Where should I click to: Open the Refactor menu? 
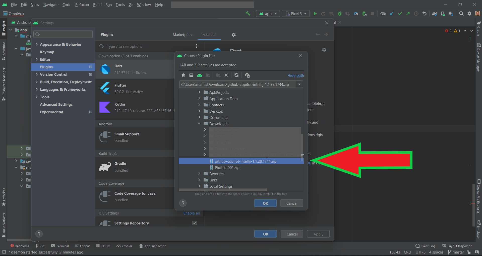tap(82, 5)
